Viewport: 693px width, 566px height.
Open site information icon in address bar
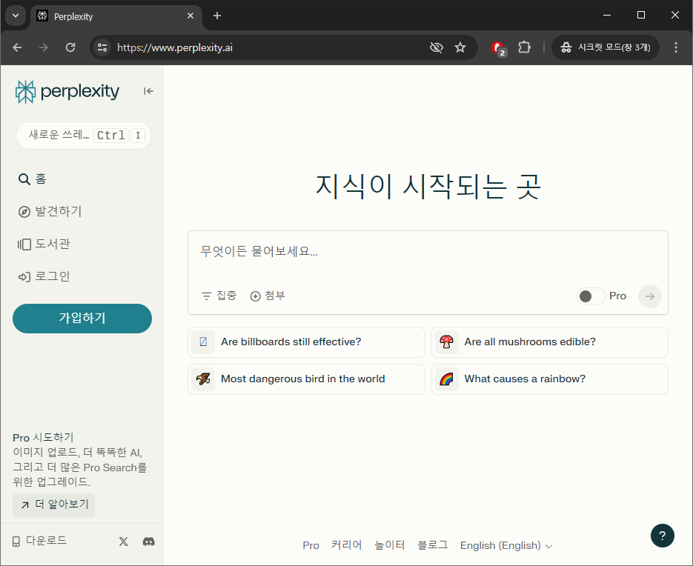click(x=102, y=47)
